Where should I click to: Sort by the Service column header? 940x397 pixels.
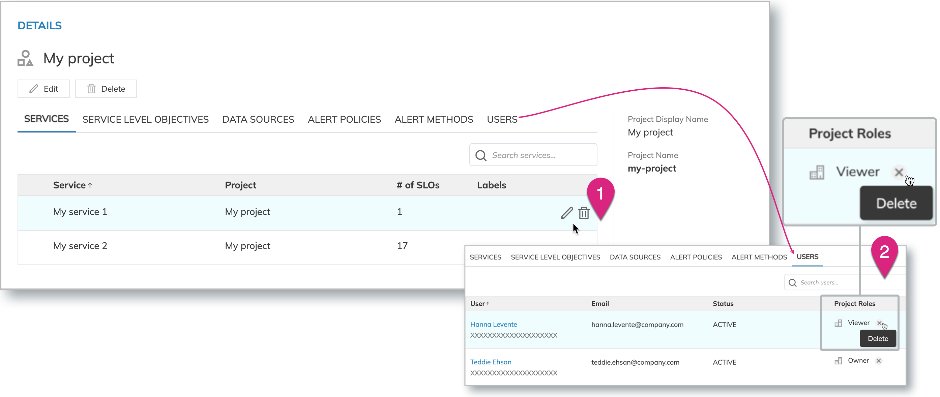coord(72,185)
